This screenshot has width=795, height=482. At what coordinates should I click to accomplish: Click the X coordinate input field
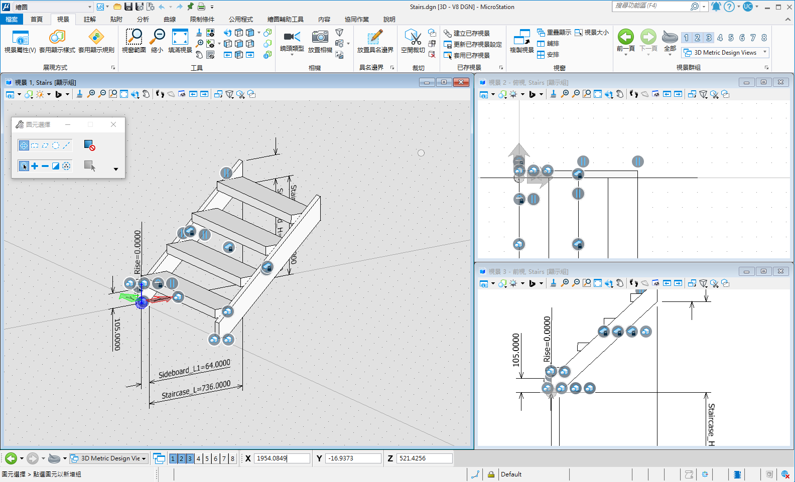(282, 458)
